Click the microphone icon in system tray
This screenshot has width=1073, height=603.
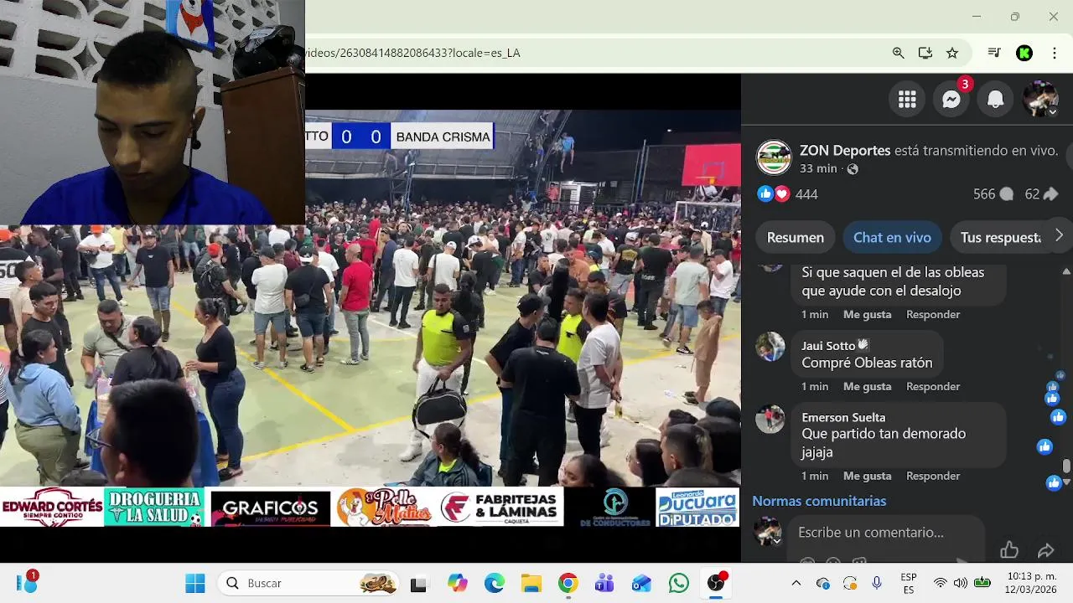pos(877,584)
